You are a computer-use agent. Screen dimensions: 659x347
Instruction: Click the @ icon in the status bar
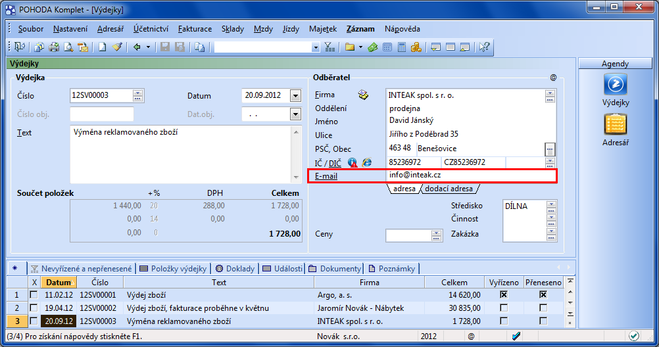tap(471, 336)
